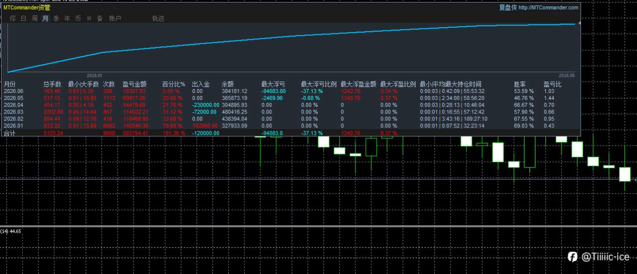
Task: Click the 胜率 column header
Action: [520, 85]
